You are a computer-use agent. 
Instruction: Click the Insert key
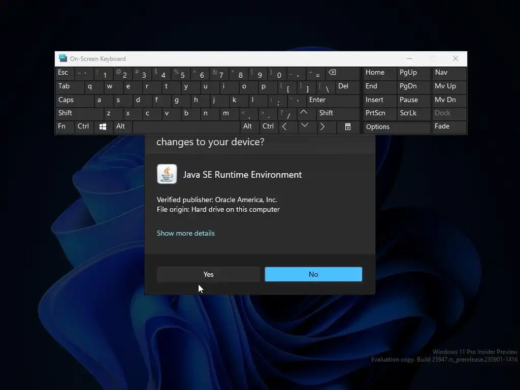pyautogui.click(x=379, y=100)
